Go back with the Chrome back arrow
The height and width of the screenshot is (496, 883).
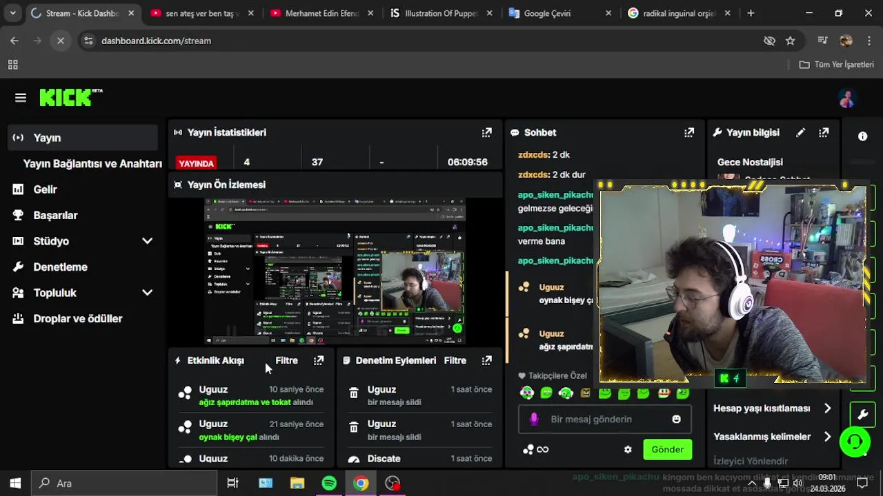point(14,41)
